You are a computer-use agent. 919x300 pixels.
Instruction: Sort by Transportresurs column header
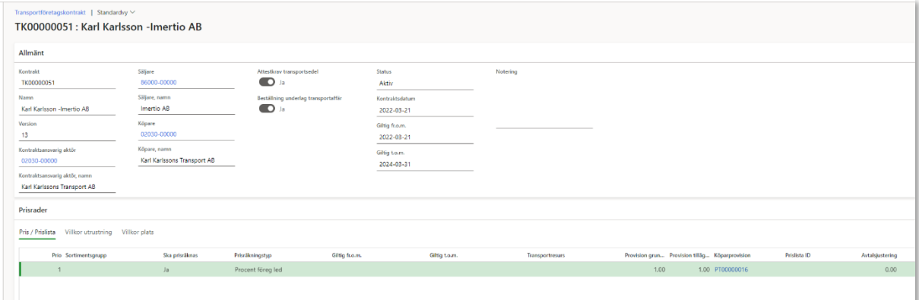coord(546,255)
